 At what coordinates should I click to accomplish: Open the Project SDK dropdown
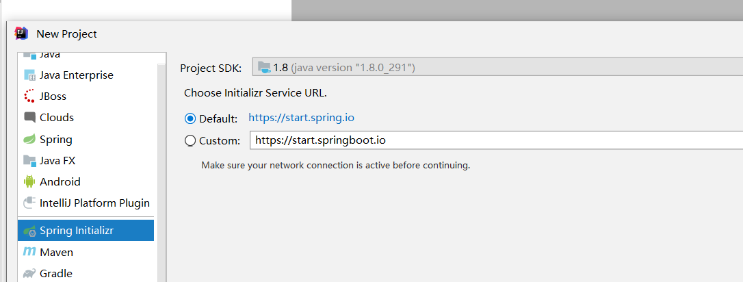[x=497, y=67]
